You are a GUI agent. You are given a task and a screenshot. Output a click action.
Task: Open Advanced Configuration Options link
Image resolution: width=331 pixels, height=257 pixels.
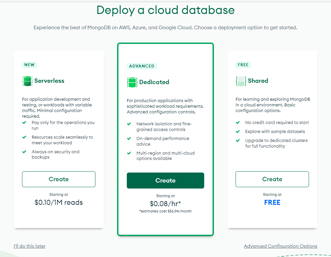coord(281,246)
